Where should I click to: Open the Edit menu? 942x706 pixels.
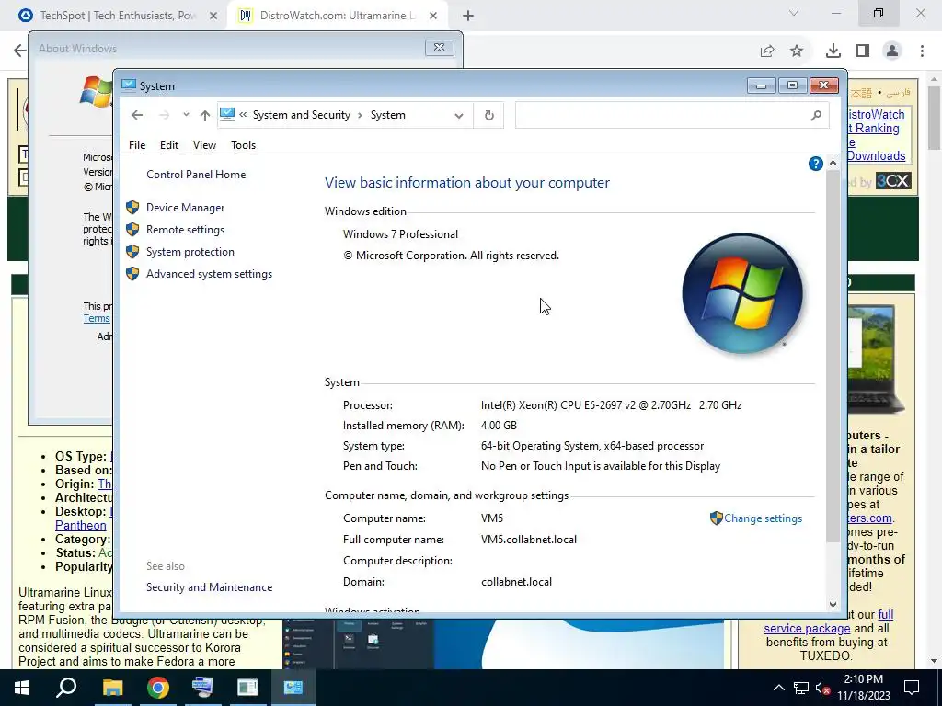click(x=169, y=145)
